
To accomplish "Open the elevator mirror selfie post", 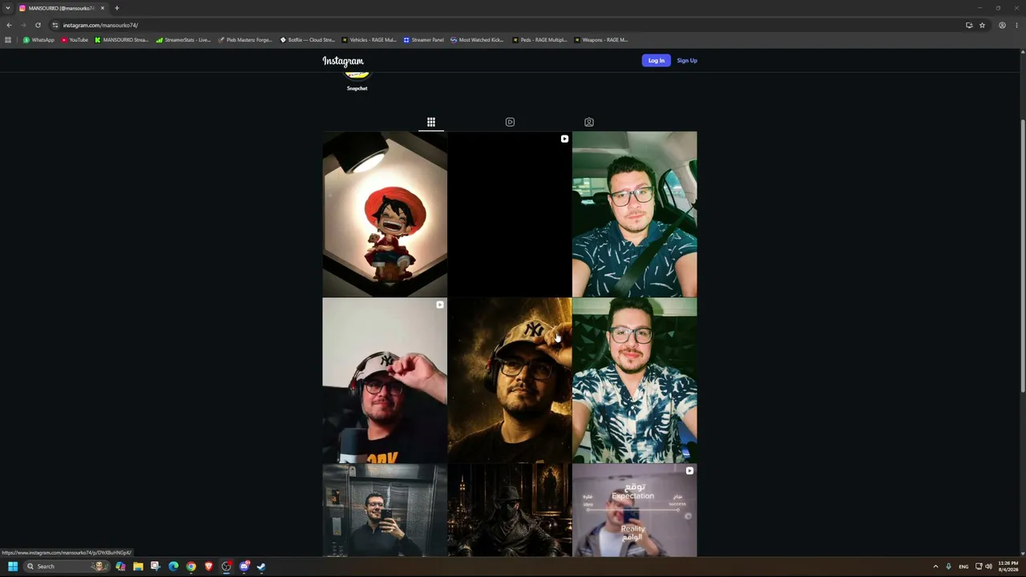I will click(x=385, y=510).
